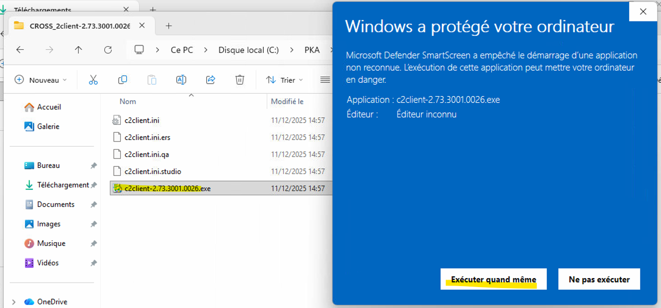Select the CROSS_2client-2.73.3001.0026 tab
661x308 pixels.
[x=80, y=25]
